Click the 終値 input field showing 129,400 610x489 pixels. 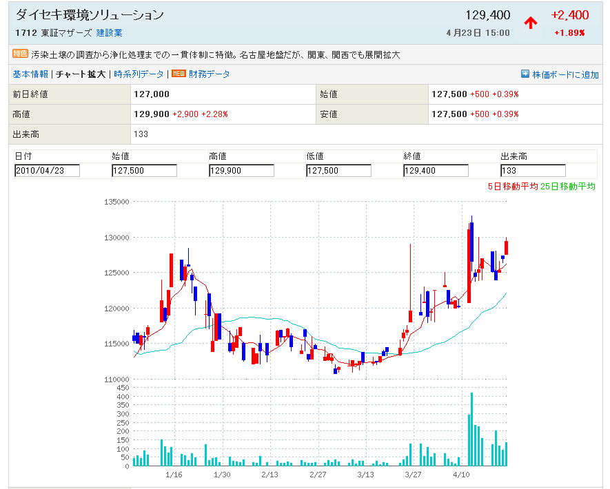pos(436,171)
